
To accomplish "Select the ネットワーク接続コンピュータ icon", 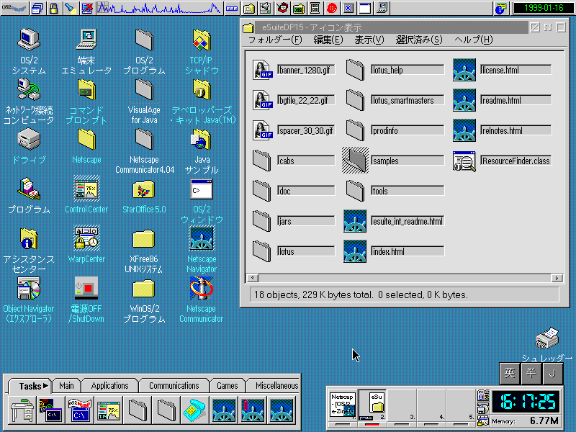I will [29, 89].
